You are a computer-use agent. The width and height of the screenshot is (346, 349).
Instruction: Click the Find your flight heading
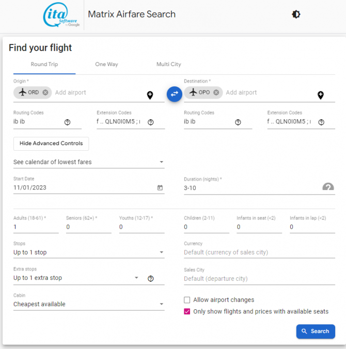pos(40,47)
